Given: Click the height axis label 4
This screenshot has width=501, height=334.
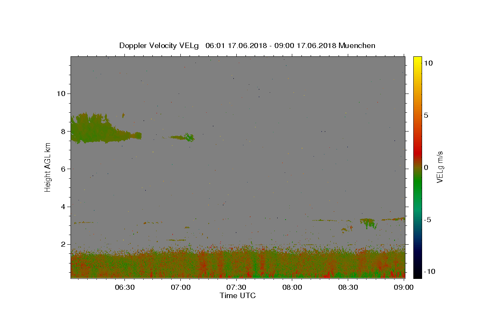Looking at the screenshot, I should click(x=63, y=207).
